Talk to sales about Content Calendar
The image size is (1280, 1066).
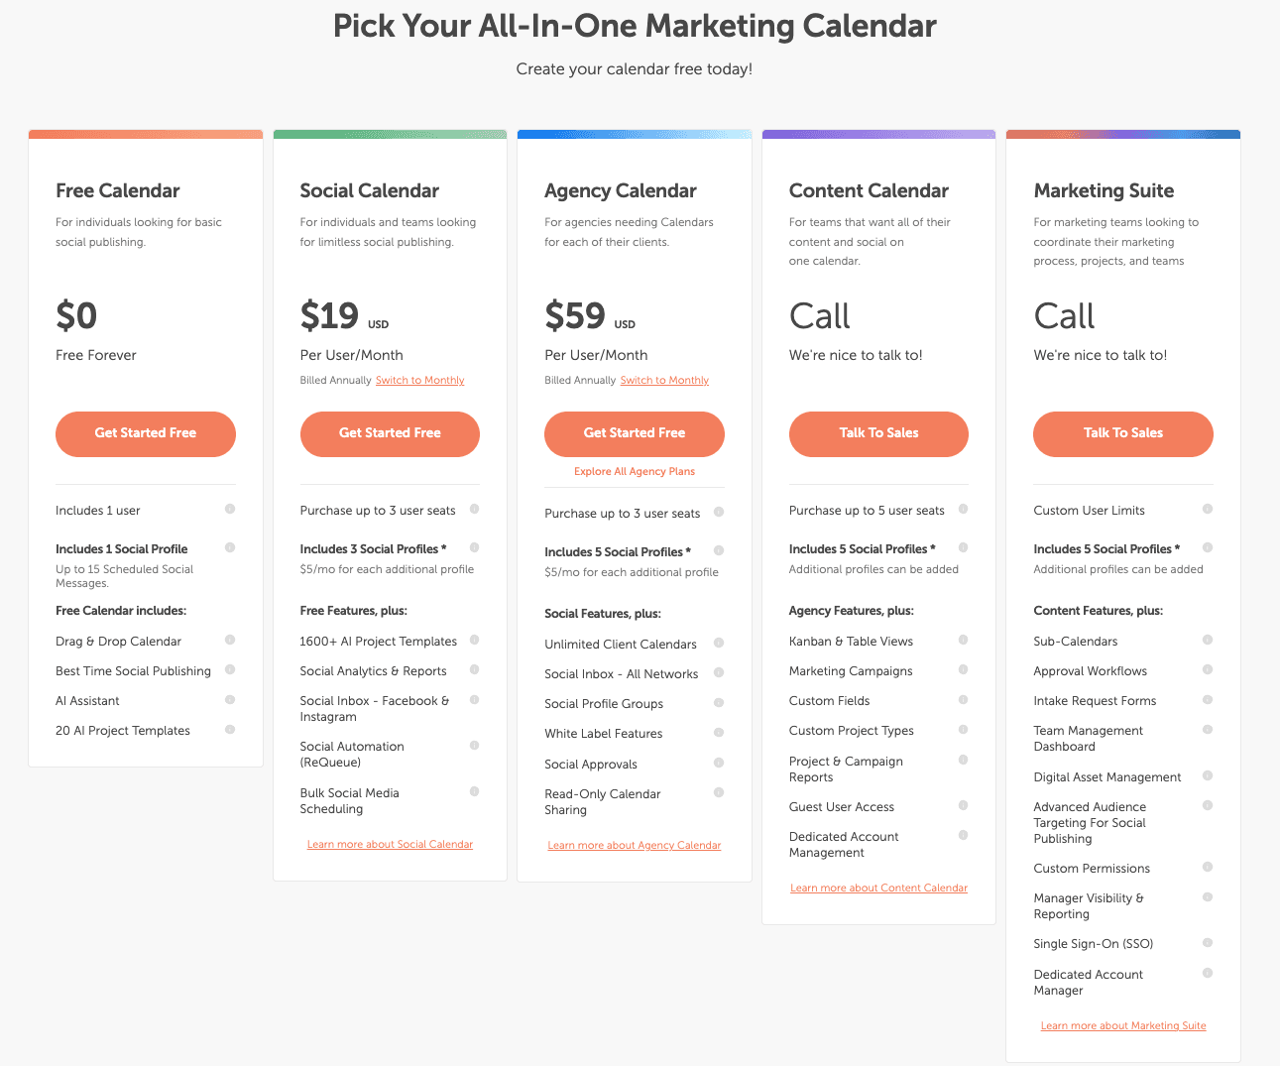[x=877, y=433]
